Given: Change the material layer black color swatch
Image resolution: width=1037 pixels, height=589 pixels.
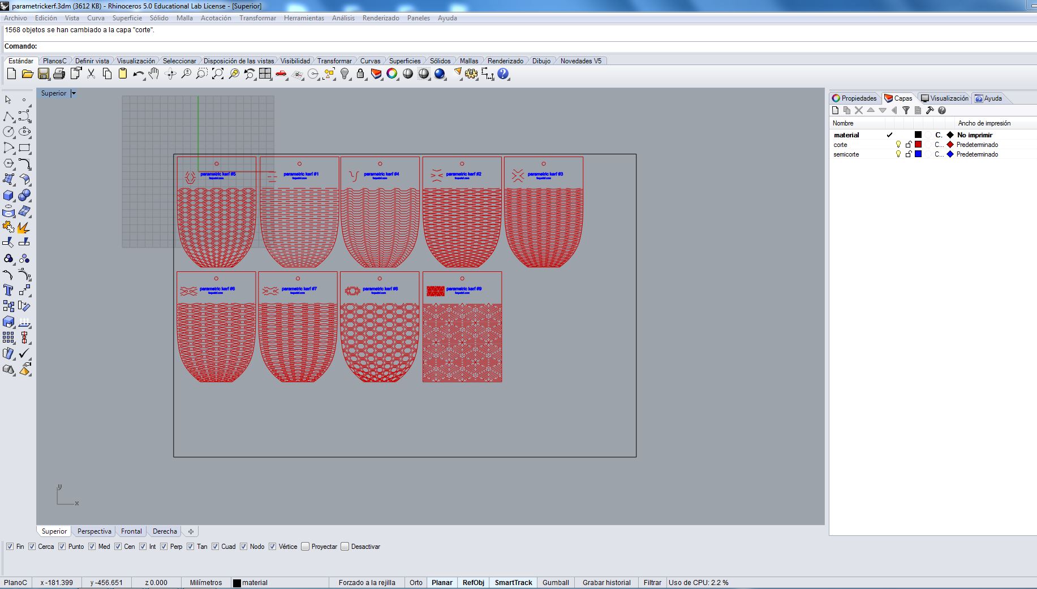Looking at the screenshot, I should (918, 135).
